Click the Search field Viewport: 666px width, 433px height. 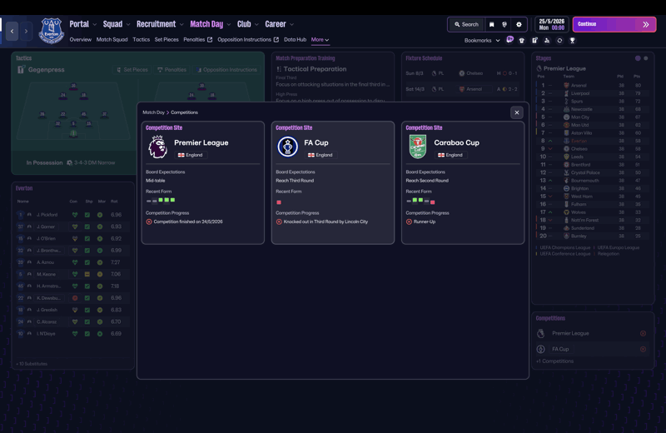point(466,25)
